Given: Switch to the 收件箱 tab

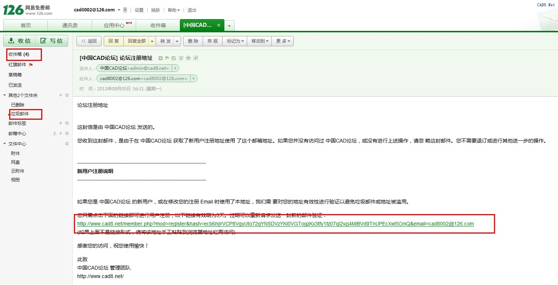Looking at the screenshot, I should click(158, 25).
